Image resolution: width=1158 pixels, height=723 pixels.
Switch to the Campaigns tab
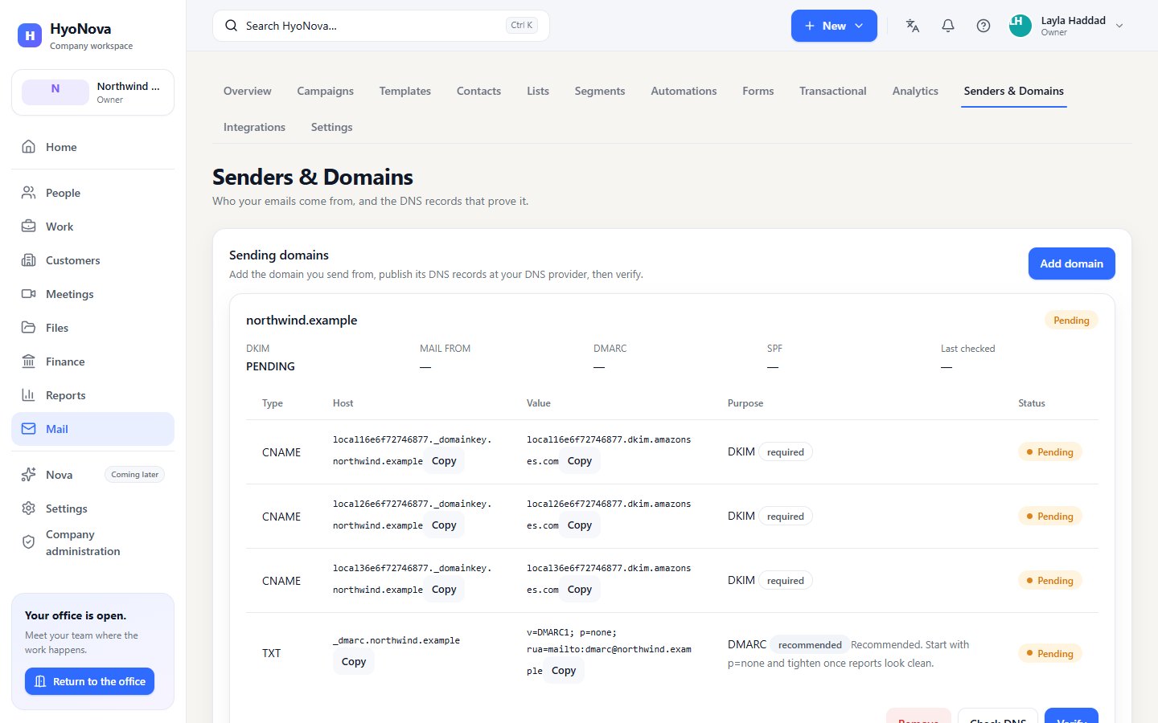tap(326, 91)
